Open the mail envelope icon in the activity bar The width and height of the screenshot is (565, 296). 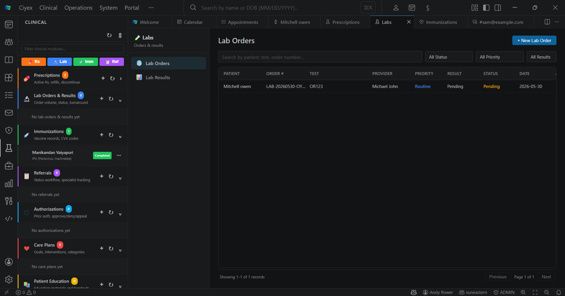pos(9,113)
